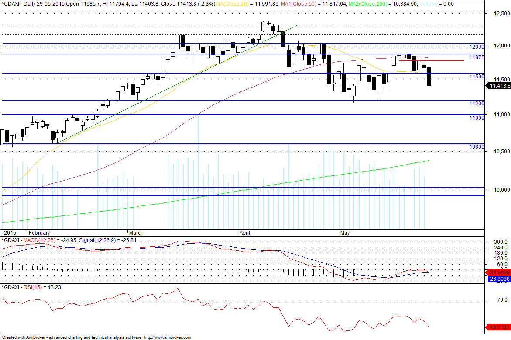Click the current price tag 11,413.8
511x340 pixels.
(498, 86)
